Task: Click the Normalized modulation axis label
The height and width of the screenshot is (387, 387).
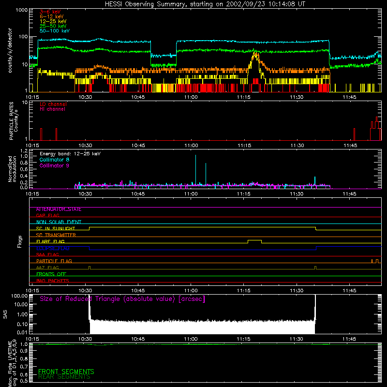Action: (x=12, y=169)
